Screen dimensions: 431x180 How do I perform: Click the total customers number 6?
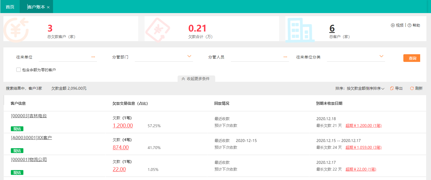[332, 28]
